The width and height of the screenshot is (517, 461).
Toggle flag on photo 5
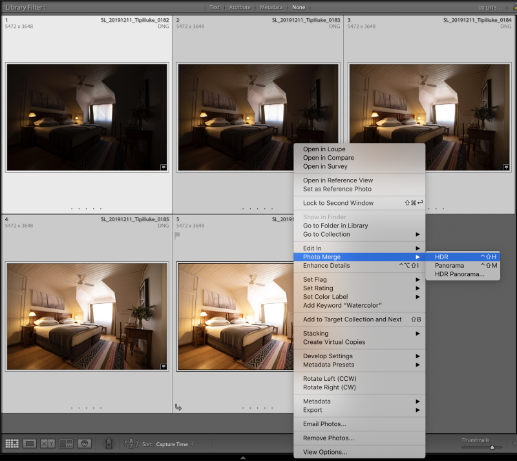pos(177,235)
